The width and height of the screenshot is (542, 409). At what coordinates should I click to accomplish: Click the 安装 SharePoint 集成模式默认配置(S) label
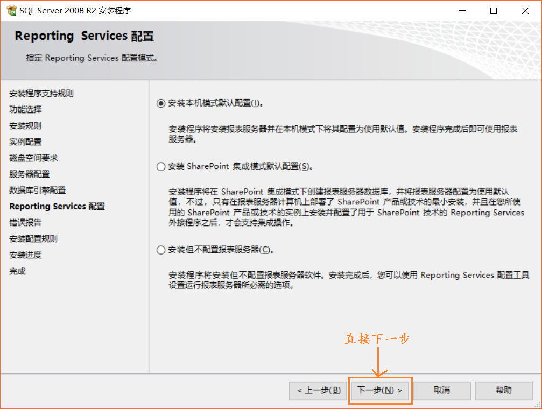click(x=241, y=166)
